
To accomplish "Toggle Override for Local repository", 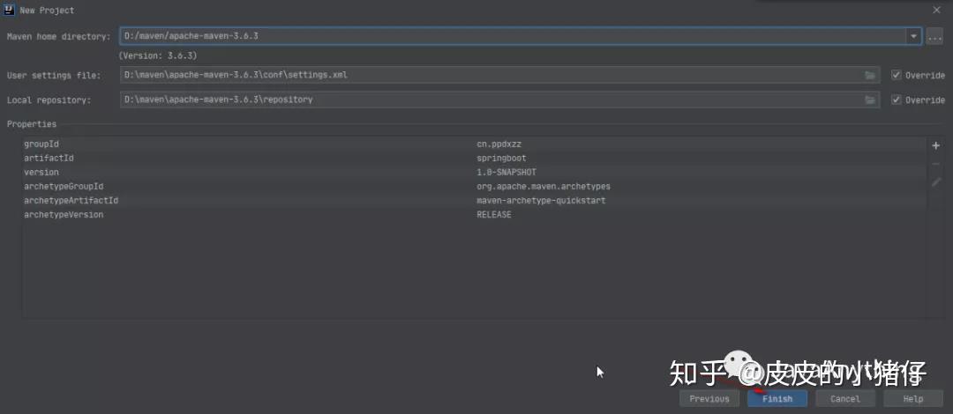I will 897,100.
